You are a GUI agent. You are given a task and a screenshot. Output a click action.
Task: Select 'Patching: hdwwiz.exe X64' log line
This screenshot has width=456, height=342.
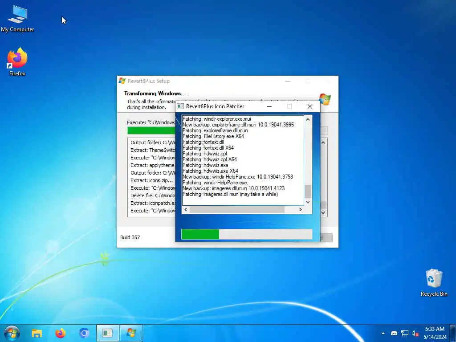(x=210, y=171)
